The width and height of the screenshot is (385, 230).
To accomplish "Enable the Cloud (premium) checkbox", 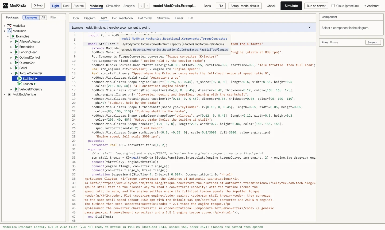I will pyautogui.click(x=333, y=6).
